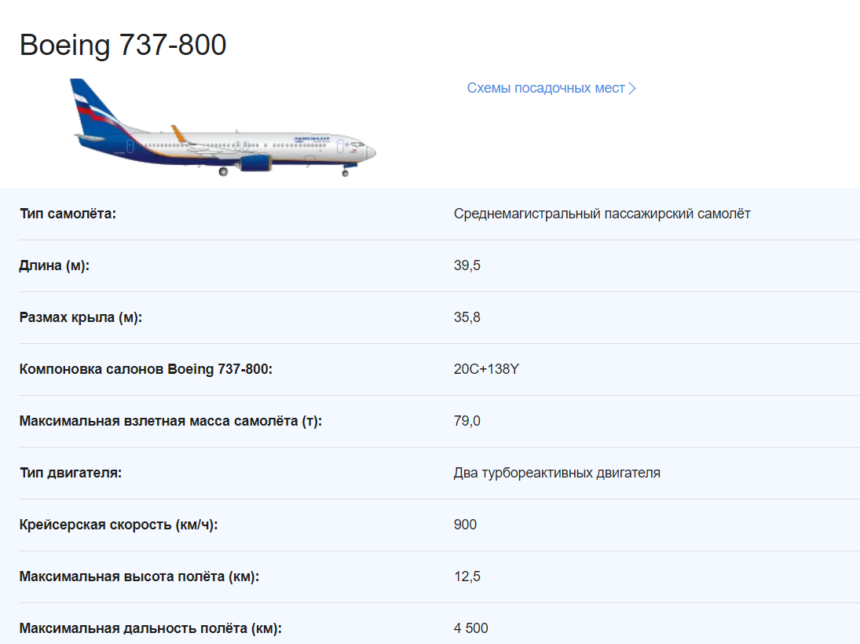
Task: Select the Длина (м) label
Action: pyautogui.click(x=54, y=265)
